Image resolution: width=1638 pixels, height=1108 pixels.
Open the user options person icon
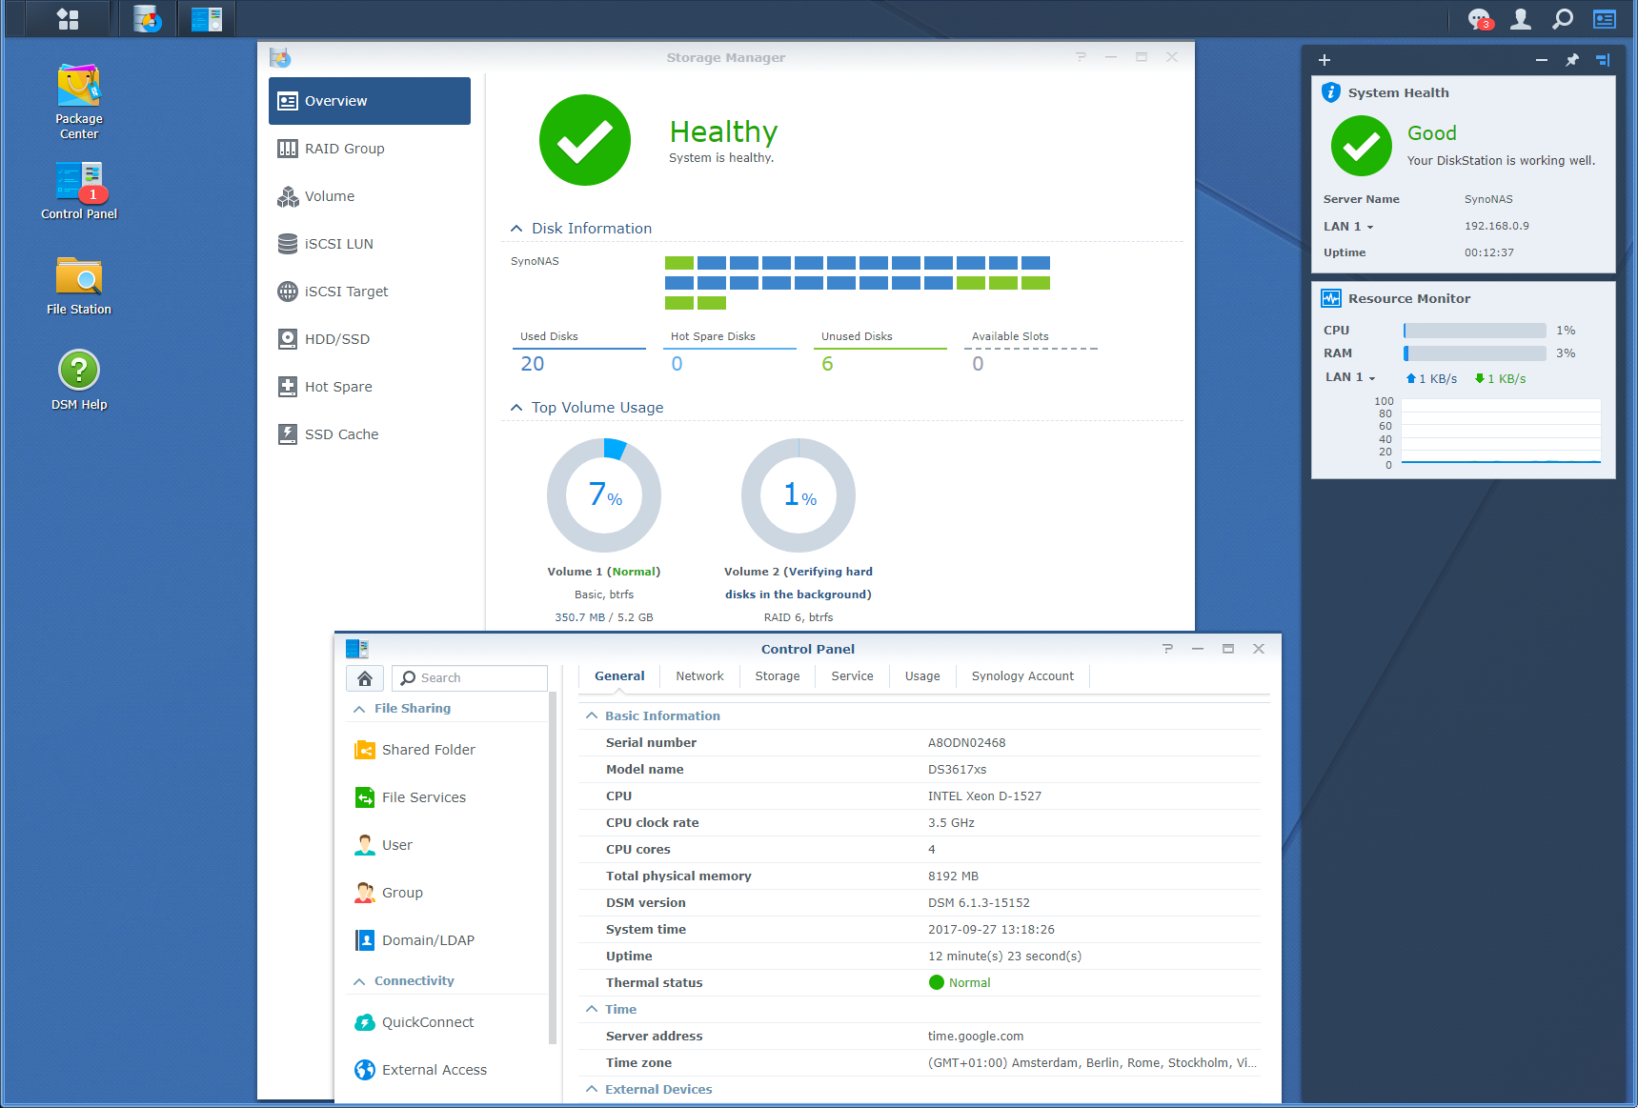[x=1521, y=19]
